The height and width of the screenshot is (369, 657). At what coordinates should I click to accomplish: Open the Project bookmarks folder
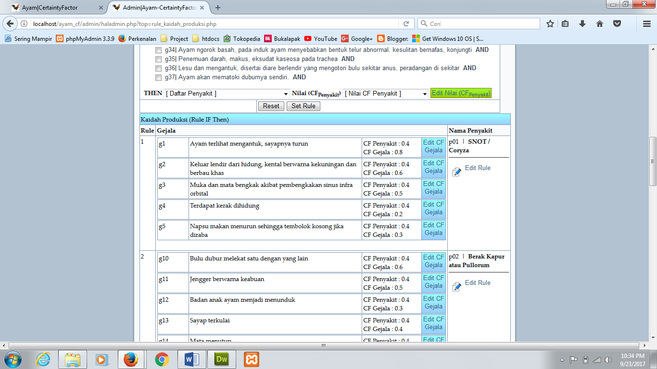[174, 39]
